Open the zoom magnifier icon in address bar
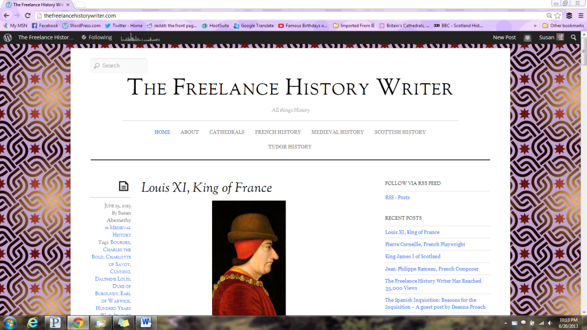The image size is (587, 330). pyautogui.click(x=549, y=15)
